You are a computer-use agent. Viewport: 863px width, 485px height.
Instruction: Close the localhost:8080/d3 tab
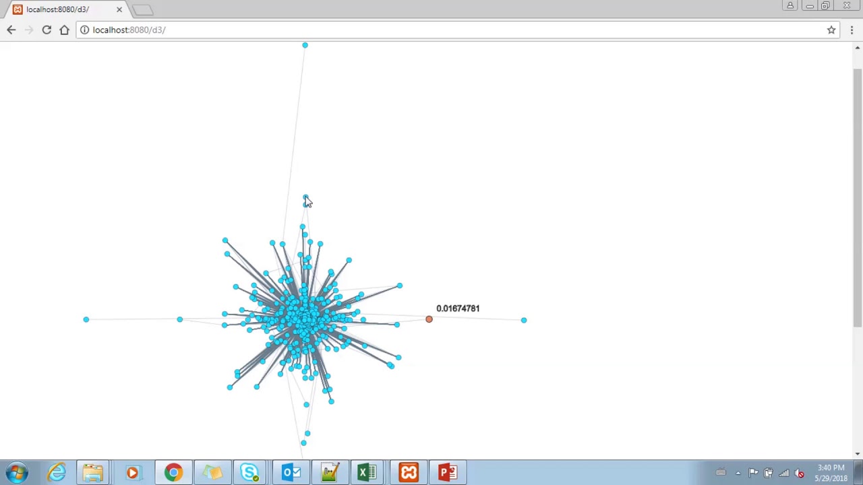119,9
